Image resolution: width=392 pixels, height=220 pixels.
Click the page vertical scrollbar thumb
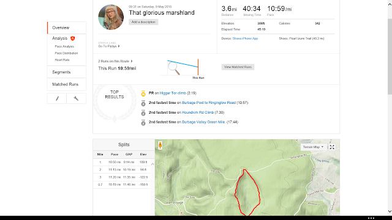pos(390,56)
